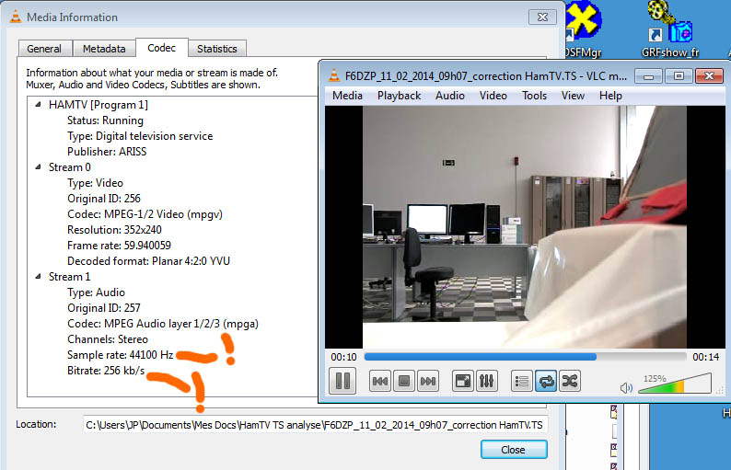The width and height of the screenshot is (731, 470).
Task: Click total time label 00:14
Action: (705, 357)
